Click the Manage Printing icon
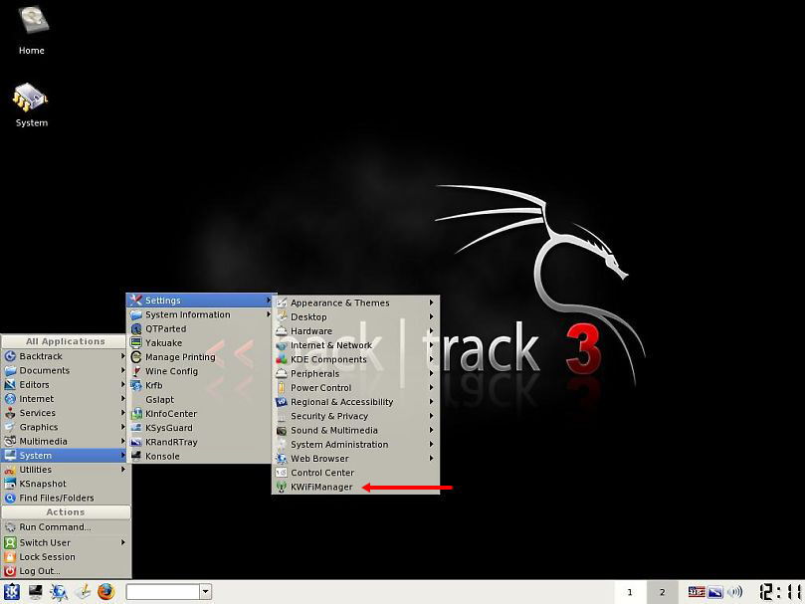The width and height of the screenshot is (805, 604). tap(136, 357)
